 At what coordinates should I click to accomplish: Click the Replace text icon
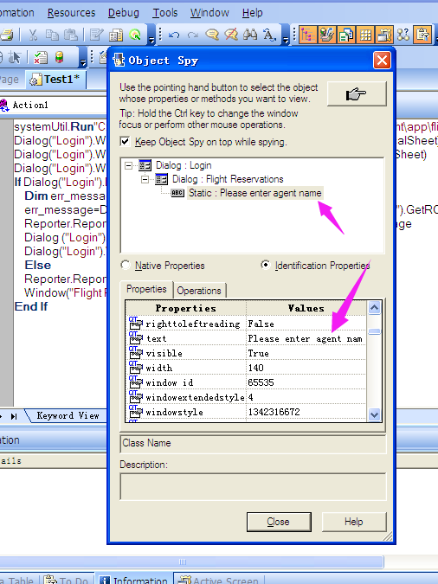269,35
